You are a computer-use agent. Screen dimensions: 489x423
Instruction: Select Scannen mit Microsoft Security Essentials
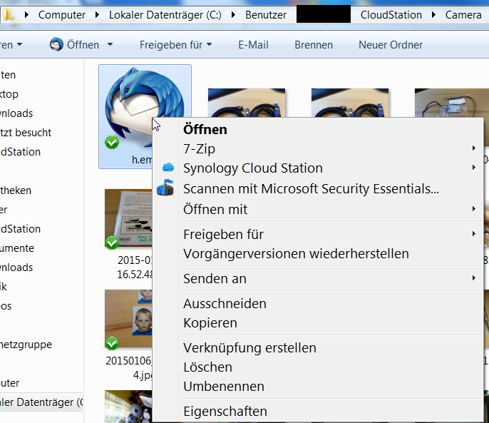(x=318, y=189)
